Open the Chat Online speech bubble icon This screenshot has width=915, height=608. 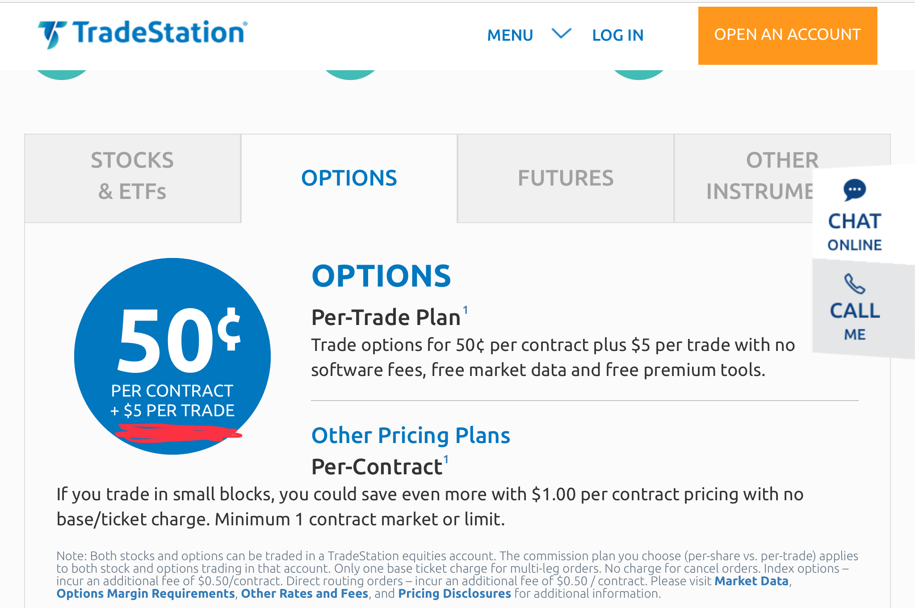coord(854,190)
